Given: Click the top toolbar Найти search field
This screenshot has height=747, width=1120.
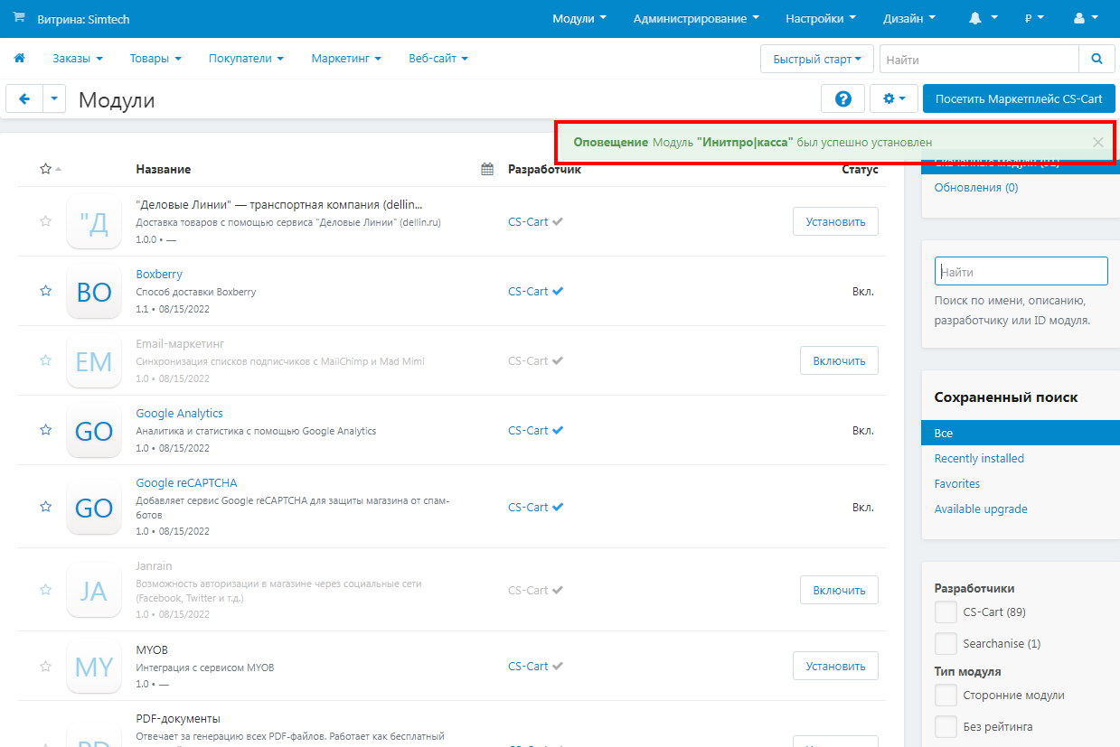Looking at the screenshot, I should [x=979, y=59].
